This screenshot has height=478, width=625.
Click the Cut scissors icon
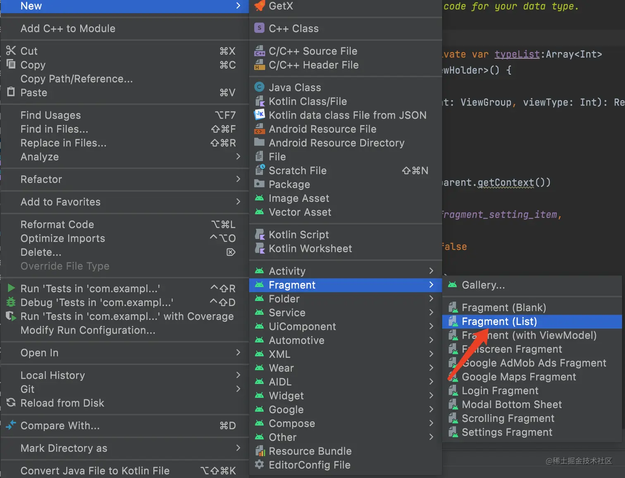[11, 50]
